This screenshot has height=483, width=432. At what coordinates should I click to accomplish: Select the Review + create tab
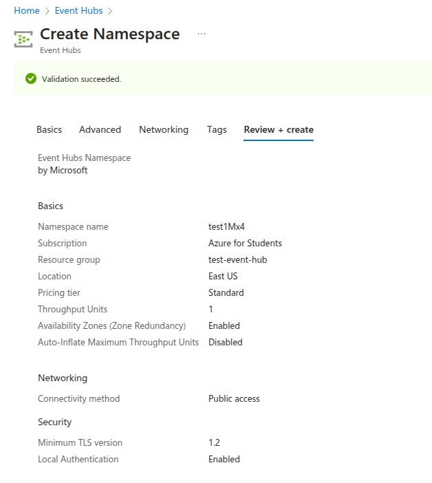click(279, 129)
